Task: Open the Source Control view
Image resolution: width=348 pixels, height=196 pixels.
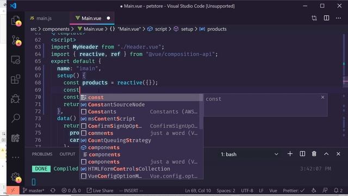Action: (16, 41)
